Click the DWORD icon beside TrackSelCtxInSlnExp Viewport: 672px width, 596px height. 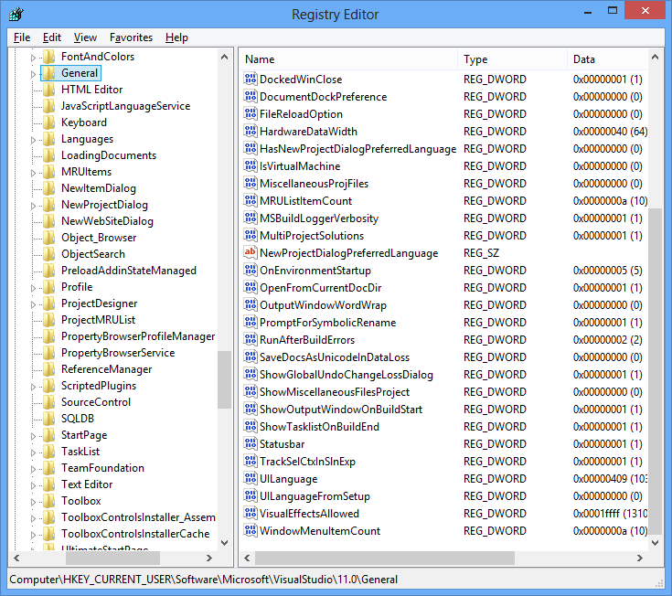click(251, 461)
